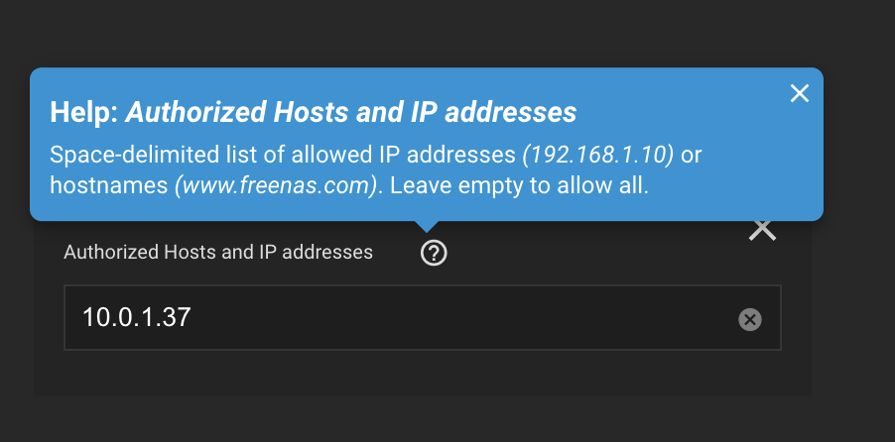
Task: Click the tooltip heading Authorized Hosts and IP addresses
Action: click(351, 112)
